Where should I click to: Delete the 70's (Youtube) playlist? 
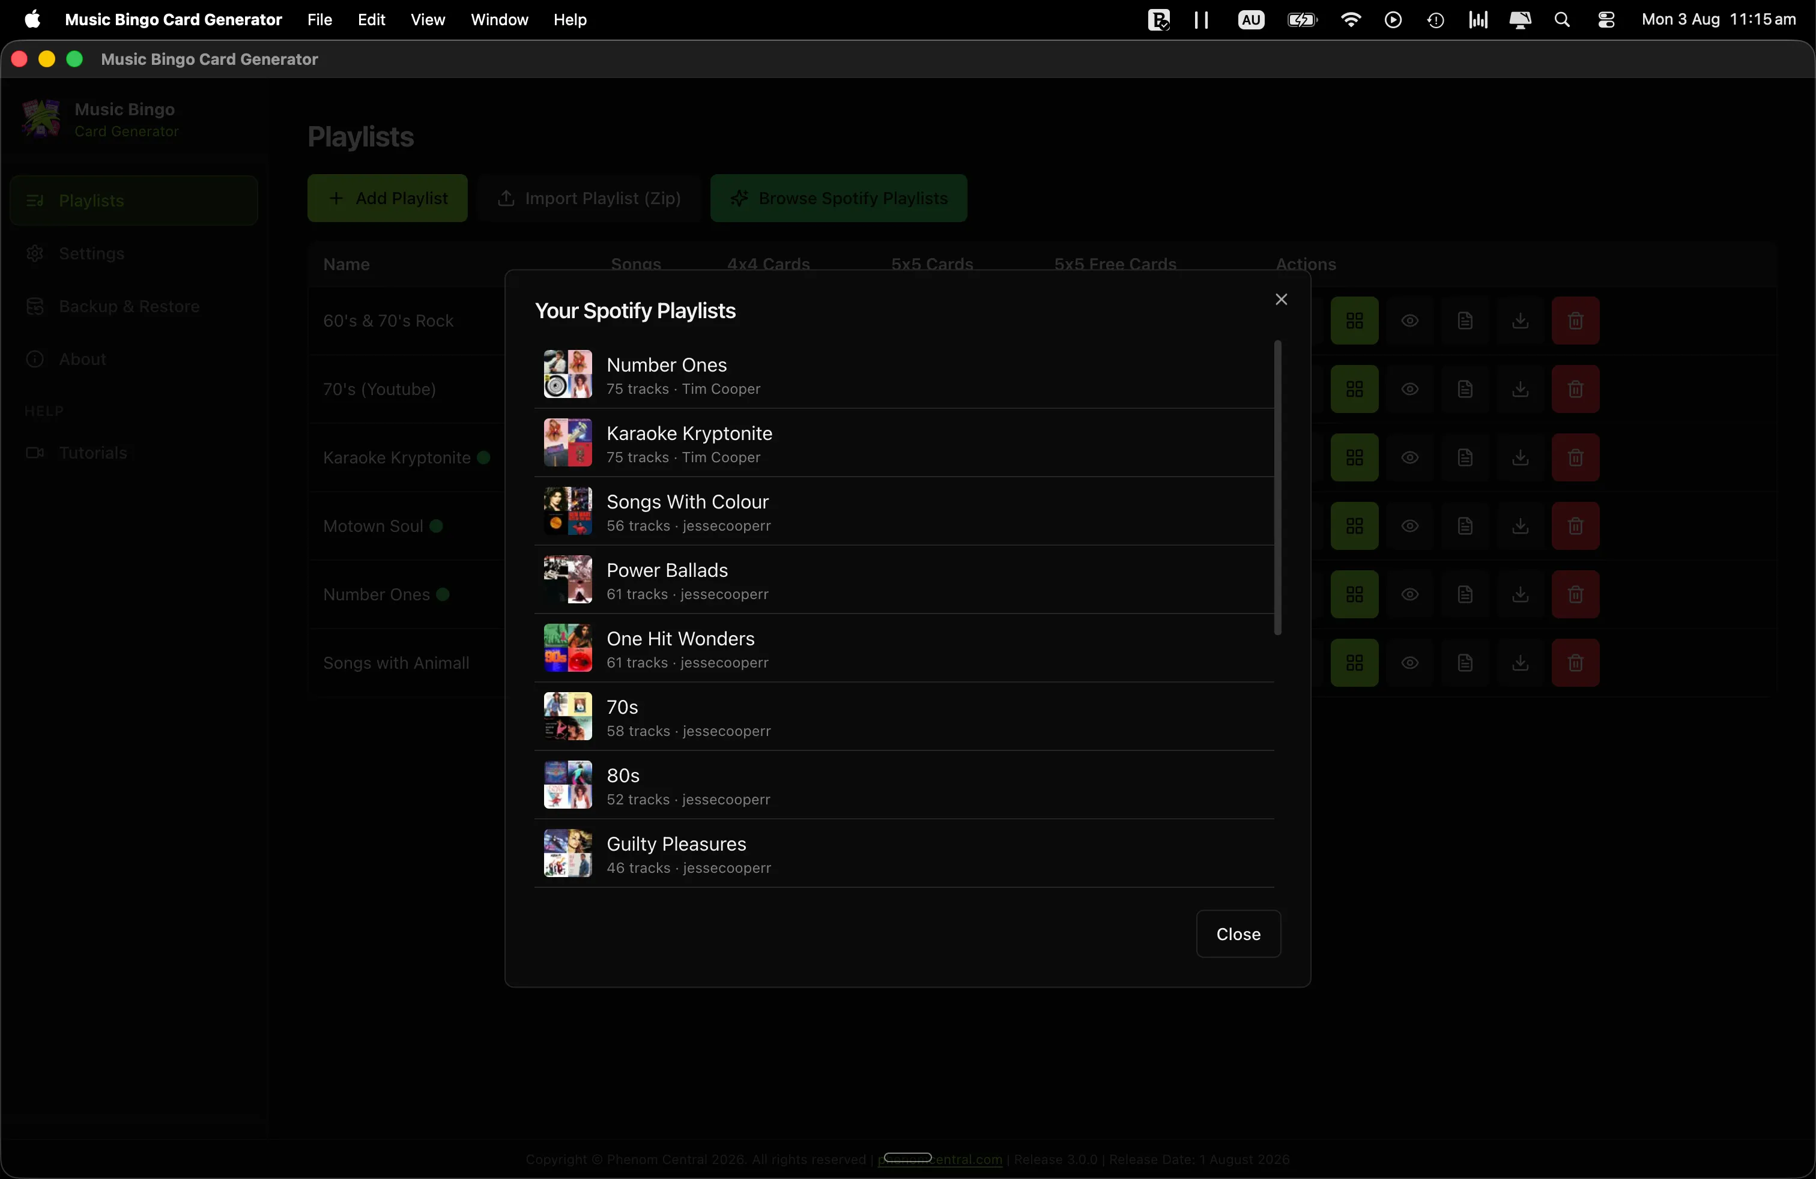click(1575, 389)
